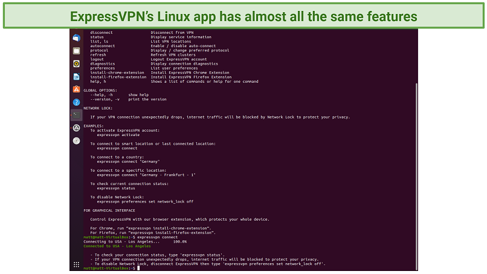Click the 'list, ls' command entry
Viewport: 487px width, 274px height.
tap(99, 41)
